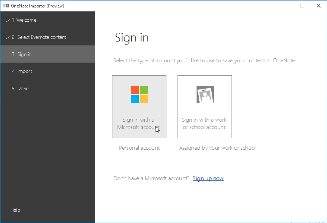Click the 'Sign in' page heading
This screenshot has height=223, width=327.
click(132, 38)
